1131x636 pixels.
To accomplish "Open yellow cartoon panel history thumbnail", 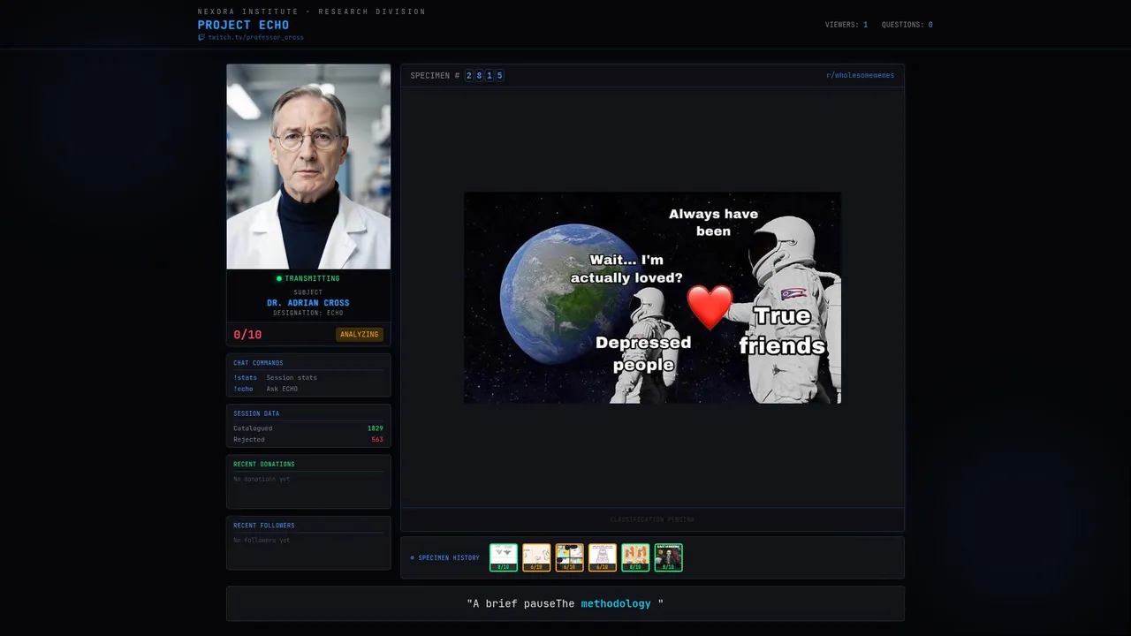I will (x=569, y=557).
